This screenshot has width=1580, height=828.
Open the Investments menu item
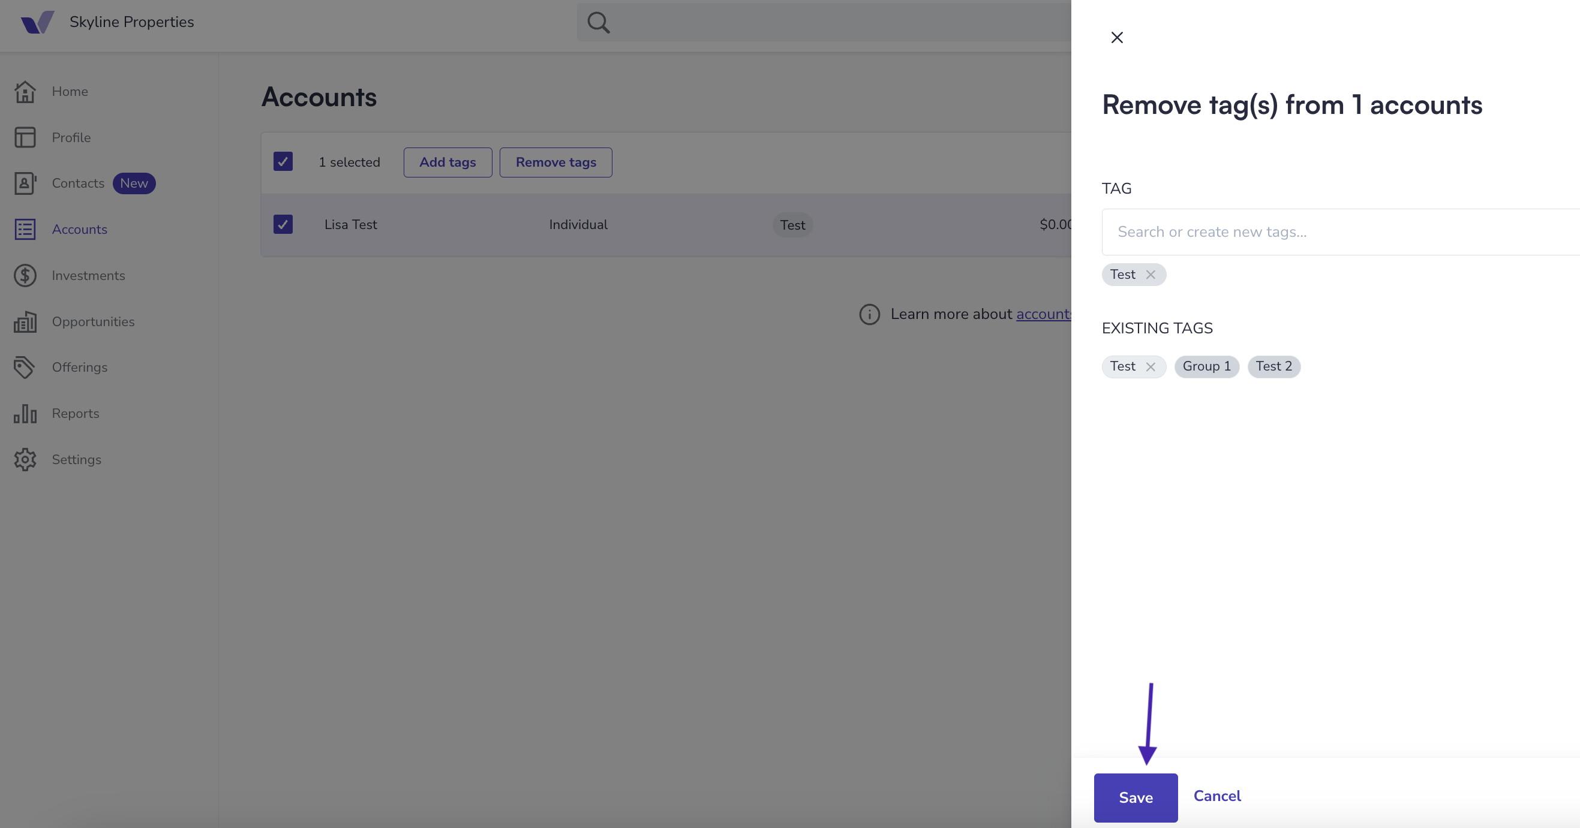88,275
